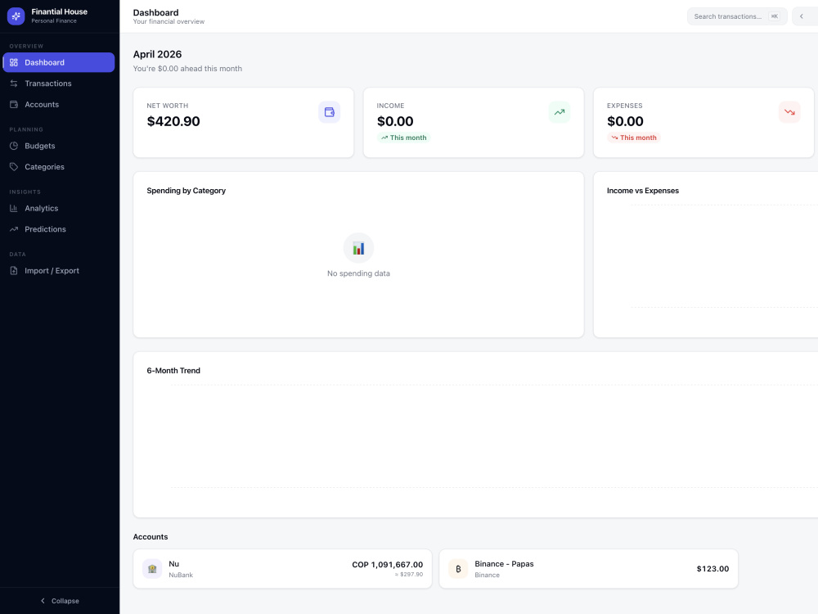The height and width of the screenshot is (614, 818).
Task: Click the No spending data message
Action: pyautogui.click(x=358, y=273)
